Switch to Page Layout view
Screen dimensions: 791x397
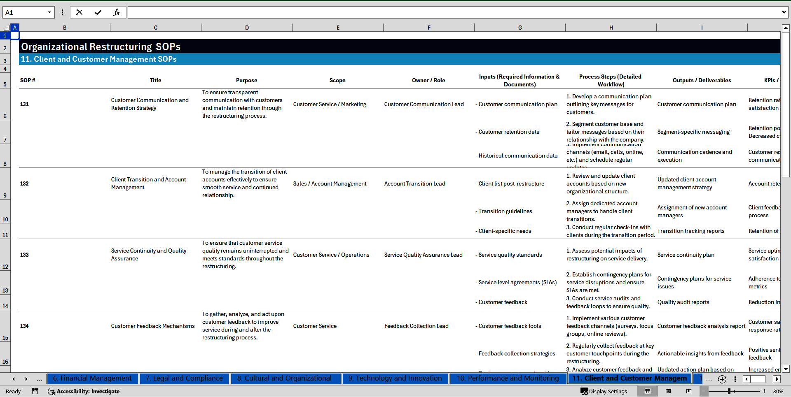(x=668, y=391)
